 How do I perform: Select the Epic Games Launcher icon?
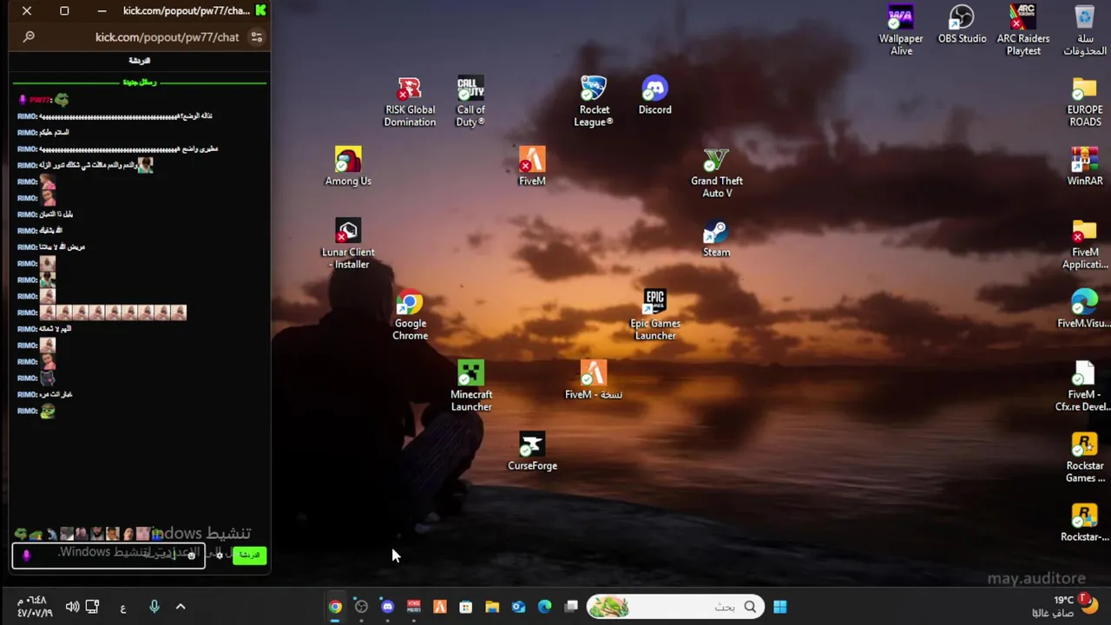(x=654, y=315)
